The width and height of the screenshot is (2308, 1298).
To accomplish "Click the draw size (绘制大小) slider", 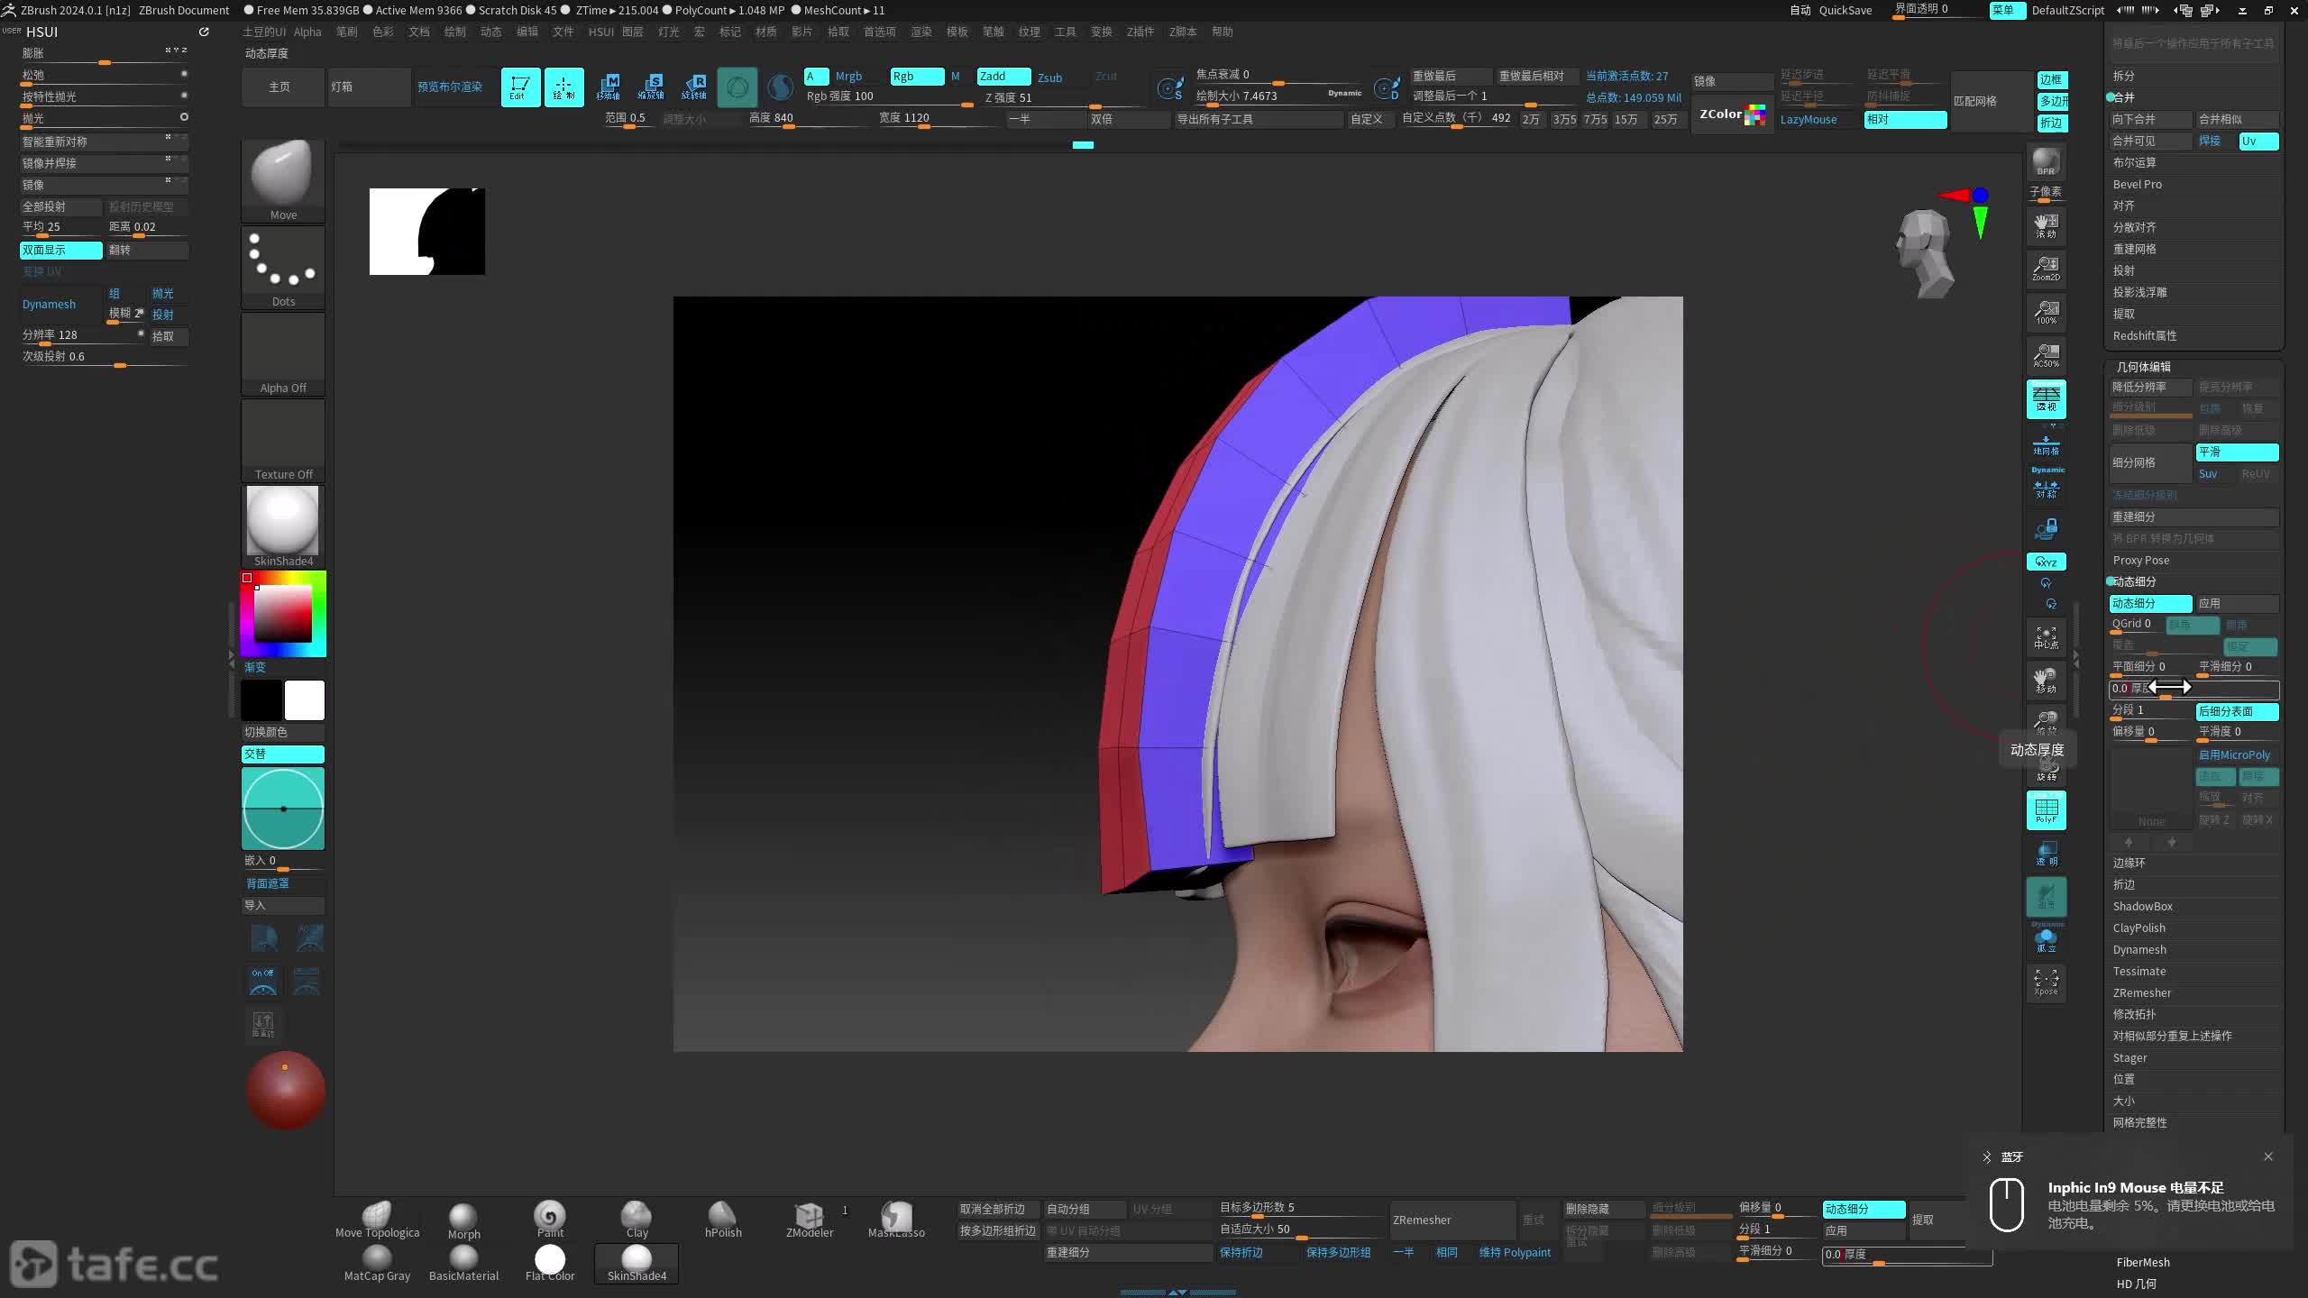I will pos(1278,96).
